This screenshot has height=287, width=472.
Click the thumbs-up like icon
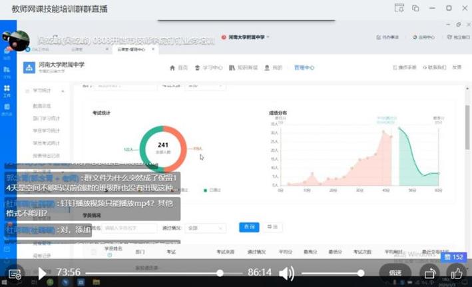pyautogui.click(x=456, y=273)
